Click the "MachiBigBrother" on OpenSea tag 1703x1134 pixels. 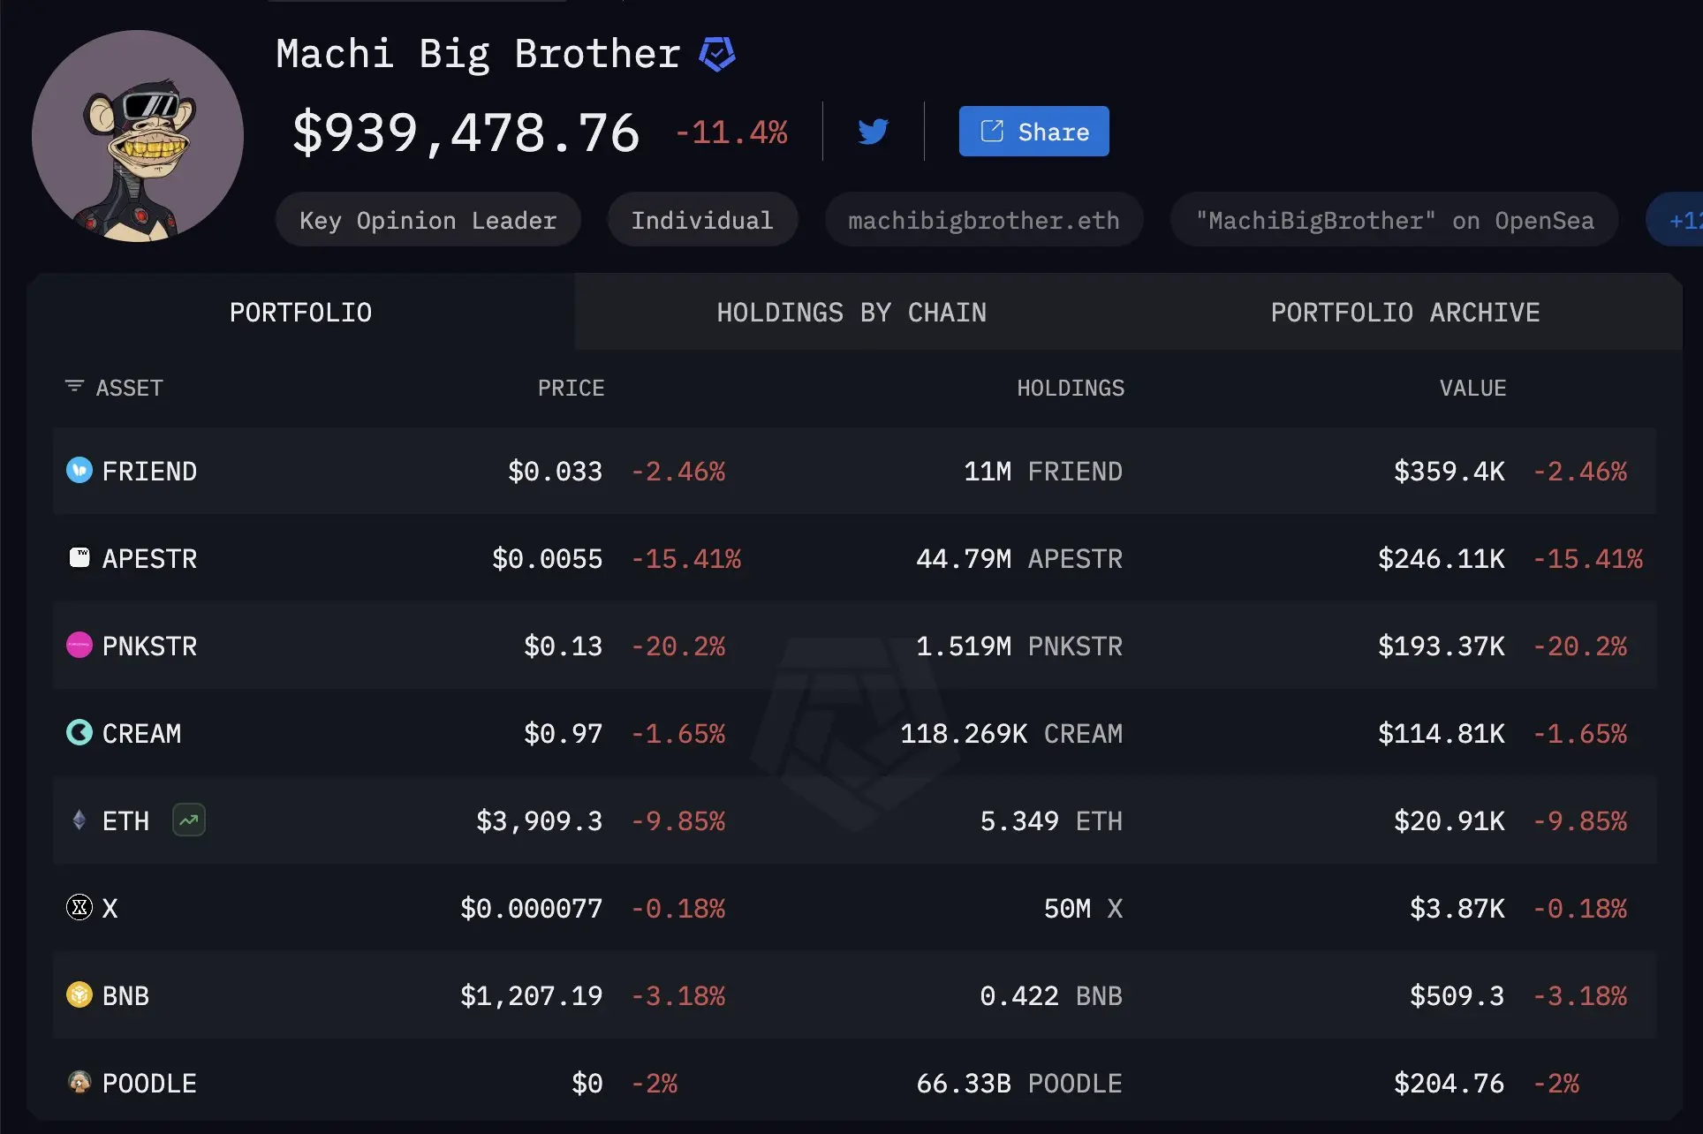[1394, 220]
